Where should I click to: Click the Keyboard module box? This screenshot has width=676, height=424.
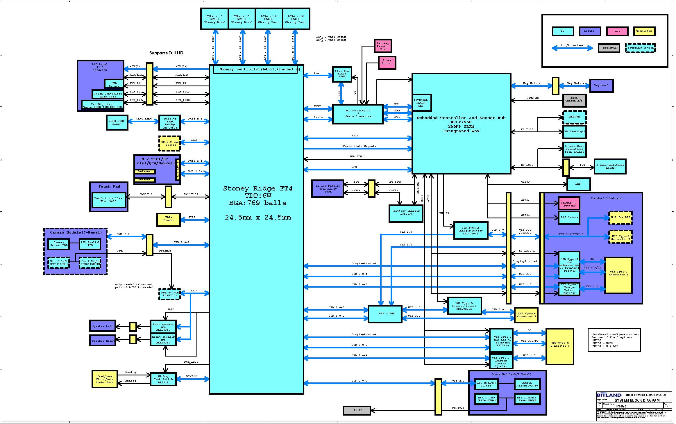601,86
